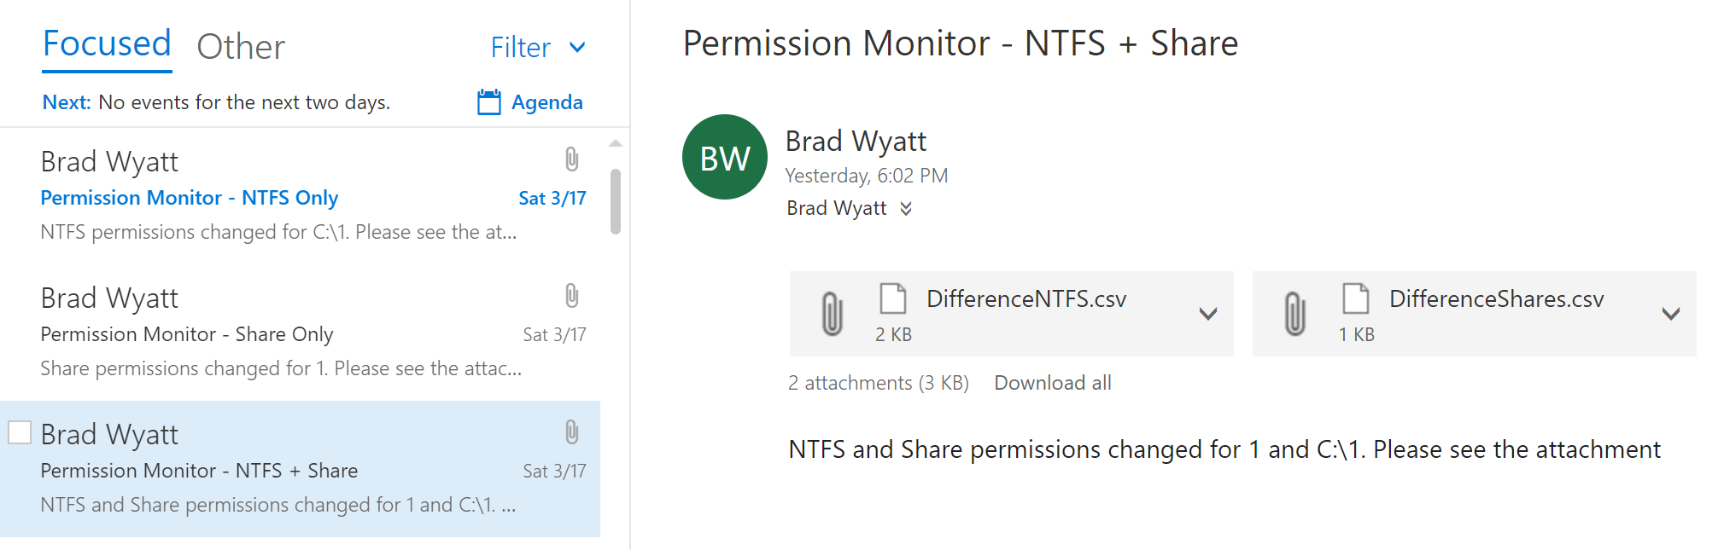Tick the checkbox on selected Brad Wyatt email

point(20,432)
